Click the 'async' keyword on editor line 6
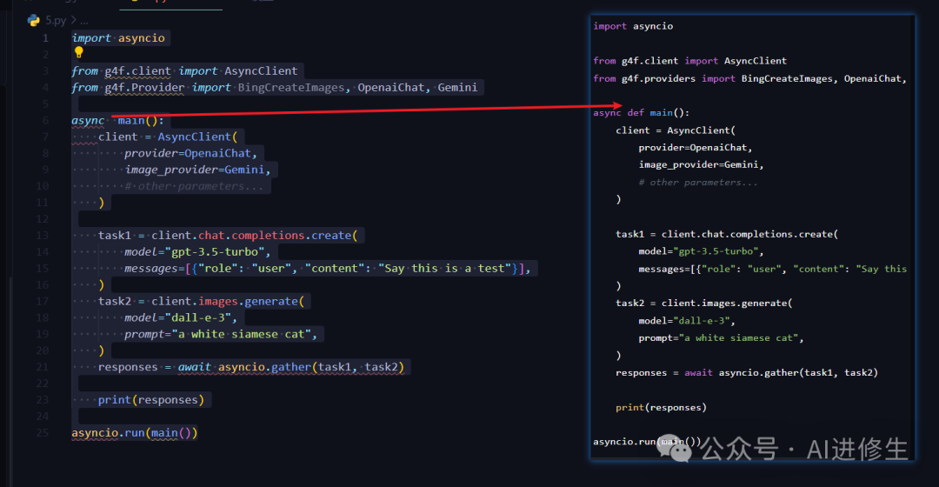 pos(88,120)
